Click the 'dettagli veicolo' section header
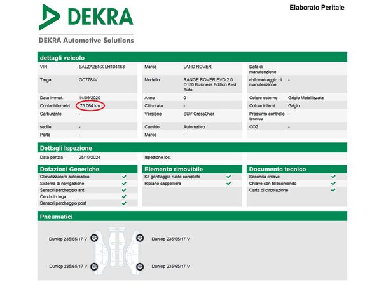Viewport: 386px width, 289px height. pos(192,58)
